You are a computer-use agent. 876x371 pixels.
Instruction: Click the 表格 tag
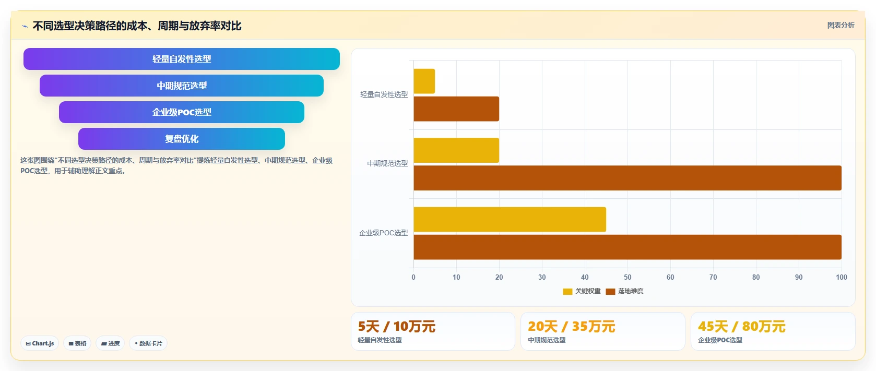77,343
